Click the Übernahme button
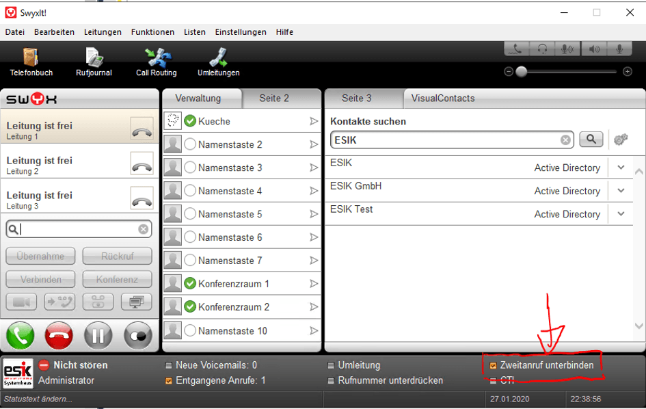Image resolution: width=646 pixels, height=409 pixels. pos(40,256)
